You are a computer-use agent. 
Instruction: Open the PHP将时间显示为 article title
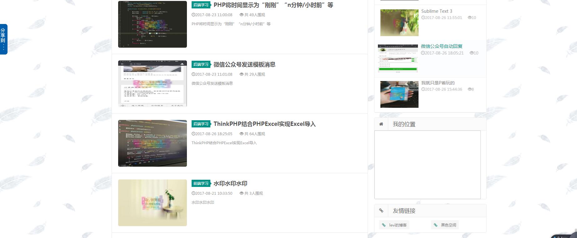point(273,5)
